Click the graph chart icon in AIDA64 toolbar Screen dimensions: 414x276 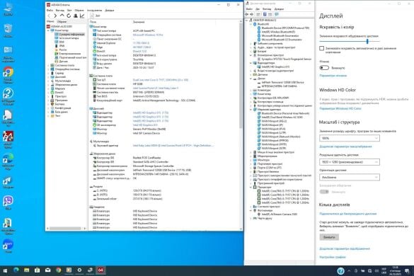pos(82,16)
